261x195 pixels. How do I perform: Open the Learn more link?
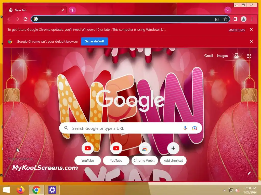tap(237, 29)
